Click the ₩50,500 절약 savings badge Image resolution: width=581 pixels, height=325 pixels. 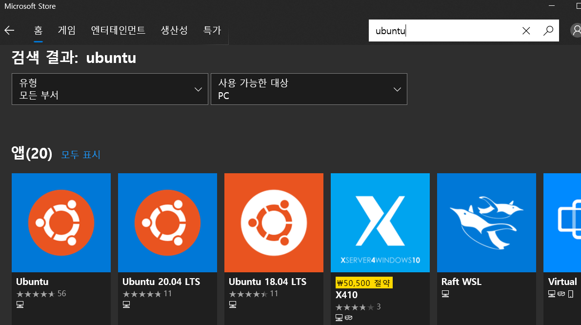(364, 283)
